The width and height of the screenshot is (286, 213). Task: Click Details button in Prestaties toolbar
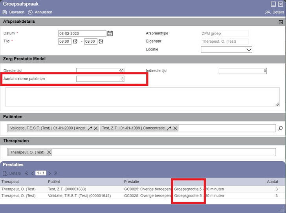(x=12, y=173)
